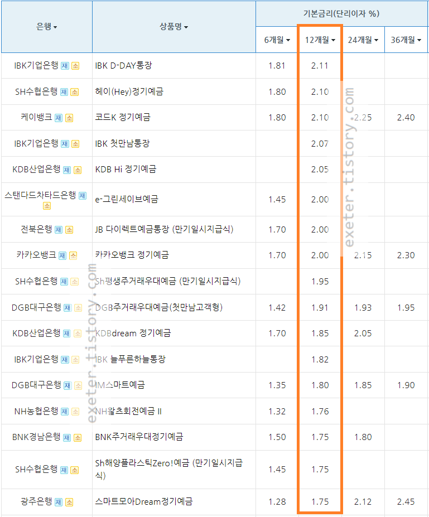
Task: Select product name NH왈츠회전예금 II
Action: coord(128,411)
